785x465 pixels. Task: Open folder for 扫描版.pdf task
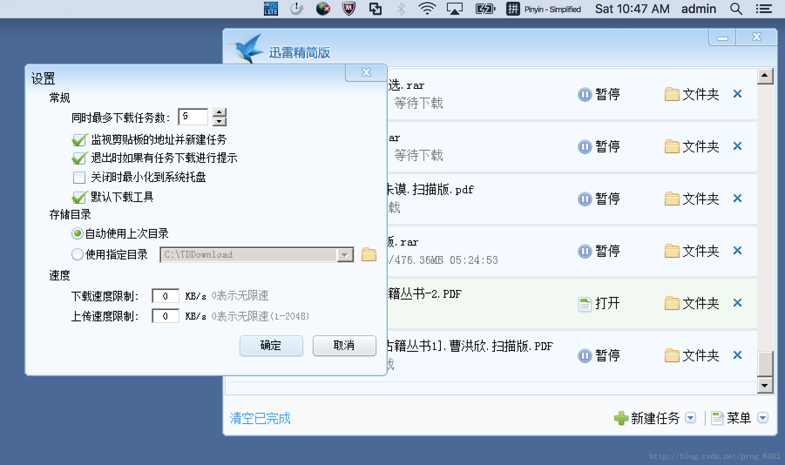692,199
